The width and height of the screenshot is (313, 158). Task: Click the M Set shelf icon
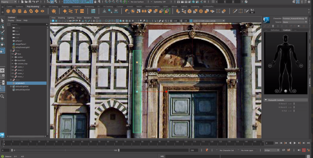coord(252,11)
